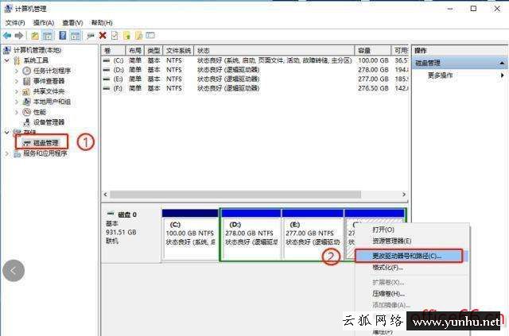Open Help via the blue question mark icon

click(x=63, y=36)
